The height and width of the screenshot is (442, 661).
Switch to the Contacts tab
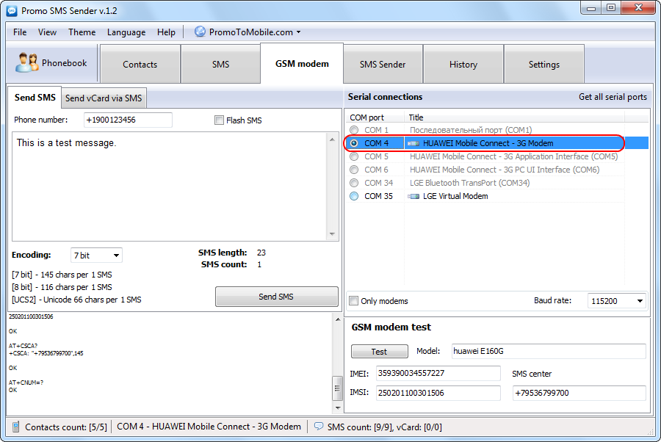pos(140,64)
